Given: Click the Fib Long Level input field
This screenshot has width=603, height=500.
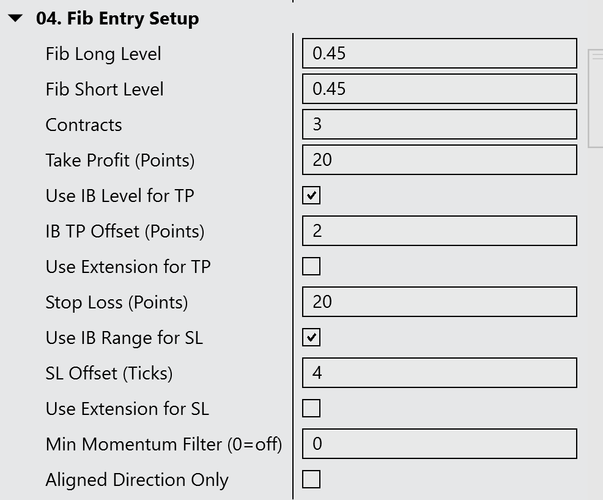Looking at the screenshot, I should [439, 53].
